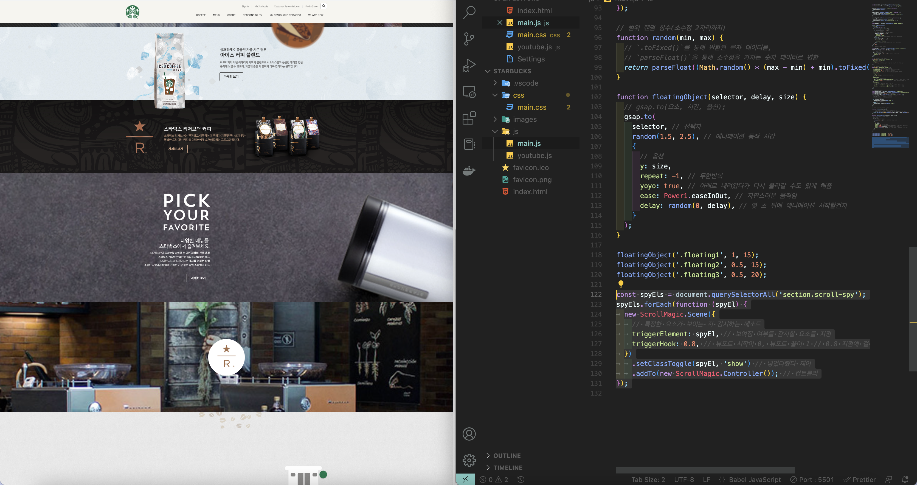
Task: Collapse the css folder
Action: pos(495,95)
